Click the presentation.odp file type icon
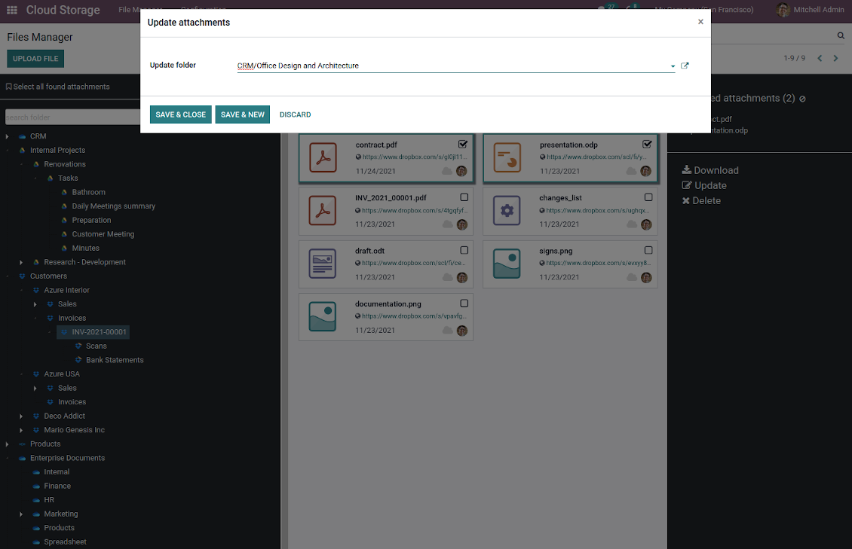The height and width of the screenshot is (549, 852). click(x=507, y=157)
